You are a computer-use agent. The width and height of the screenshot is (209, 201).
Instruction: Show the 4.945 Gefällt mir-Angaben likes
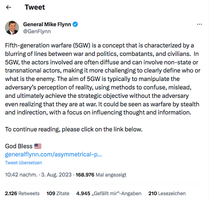(x=109, y=193)
